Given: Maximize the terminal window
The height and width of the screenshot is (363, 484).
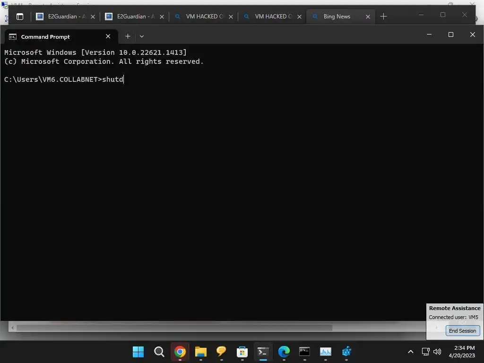Looking at the screenshot, I should pyautogui.click(x=450, y=35).
